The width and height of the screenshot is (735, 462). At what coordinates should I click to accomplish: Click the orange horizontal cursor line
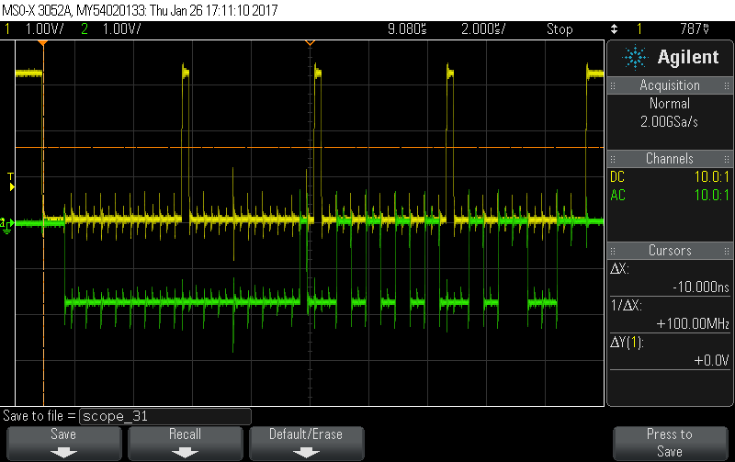[x=367, y=147]
